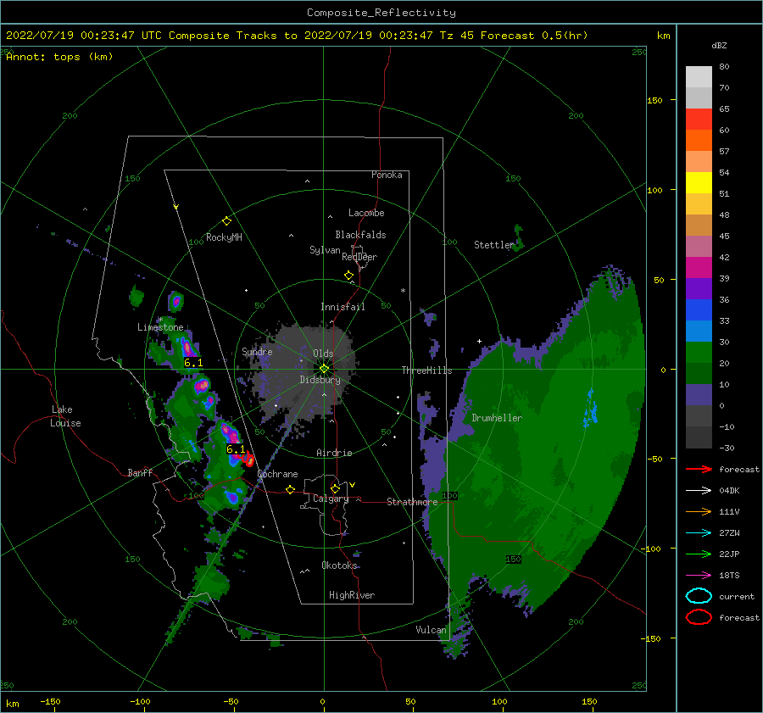Click the Banff label
Screen dimensions: 763x713
tap(140, 472)
